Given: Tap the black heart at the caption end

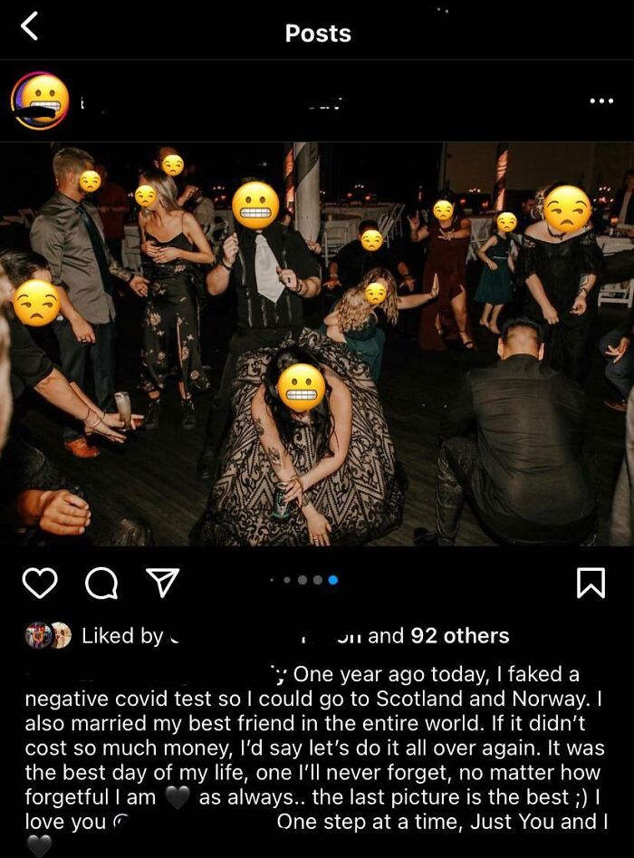Looking at the screenshot, I should [x=38, y=845].
